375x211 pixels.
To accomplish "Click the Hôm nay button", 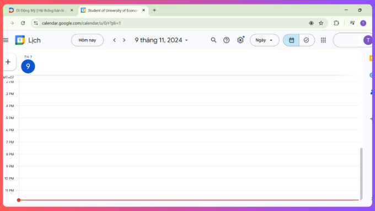I will click(x=87, y=40).
